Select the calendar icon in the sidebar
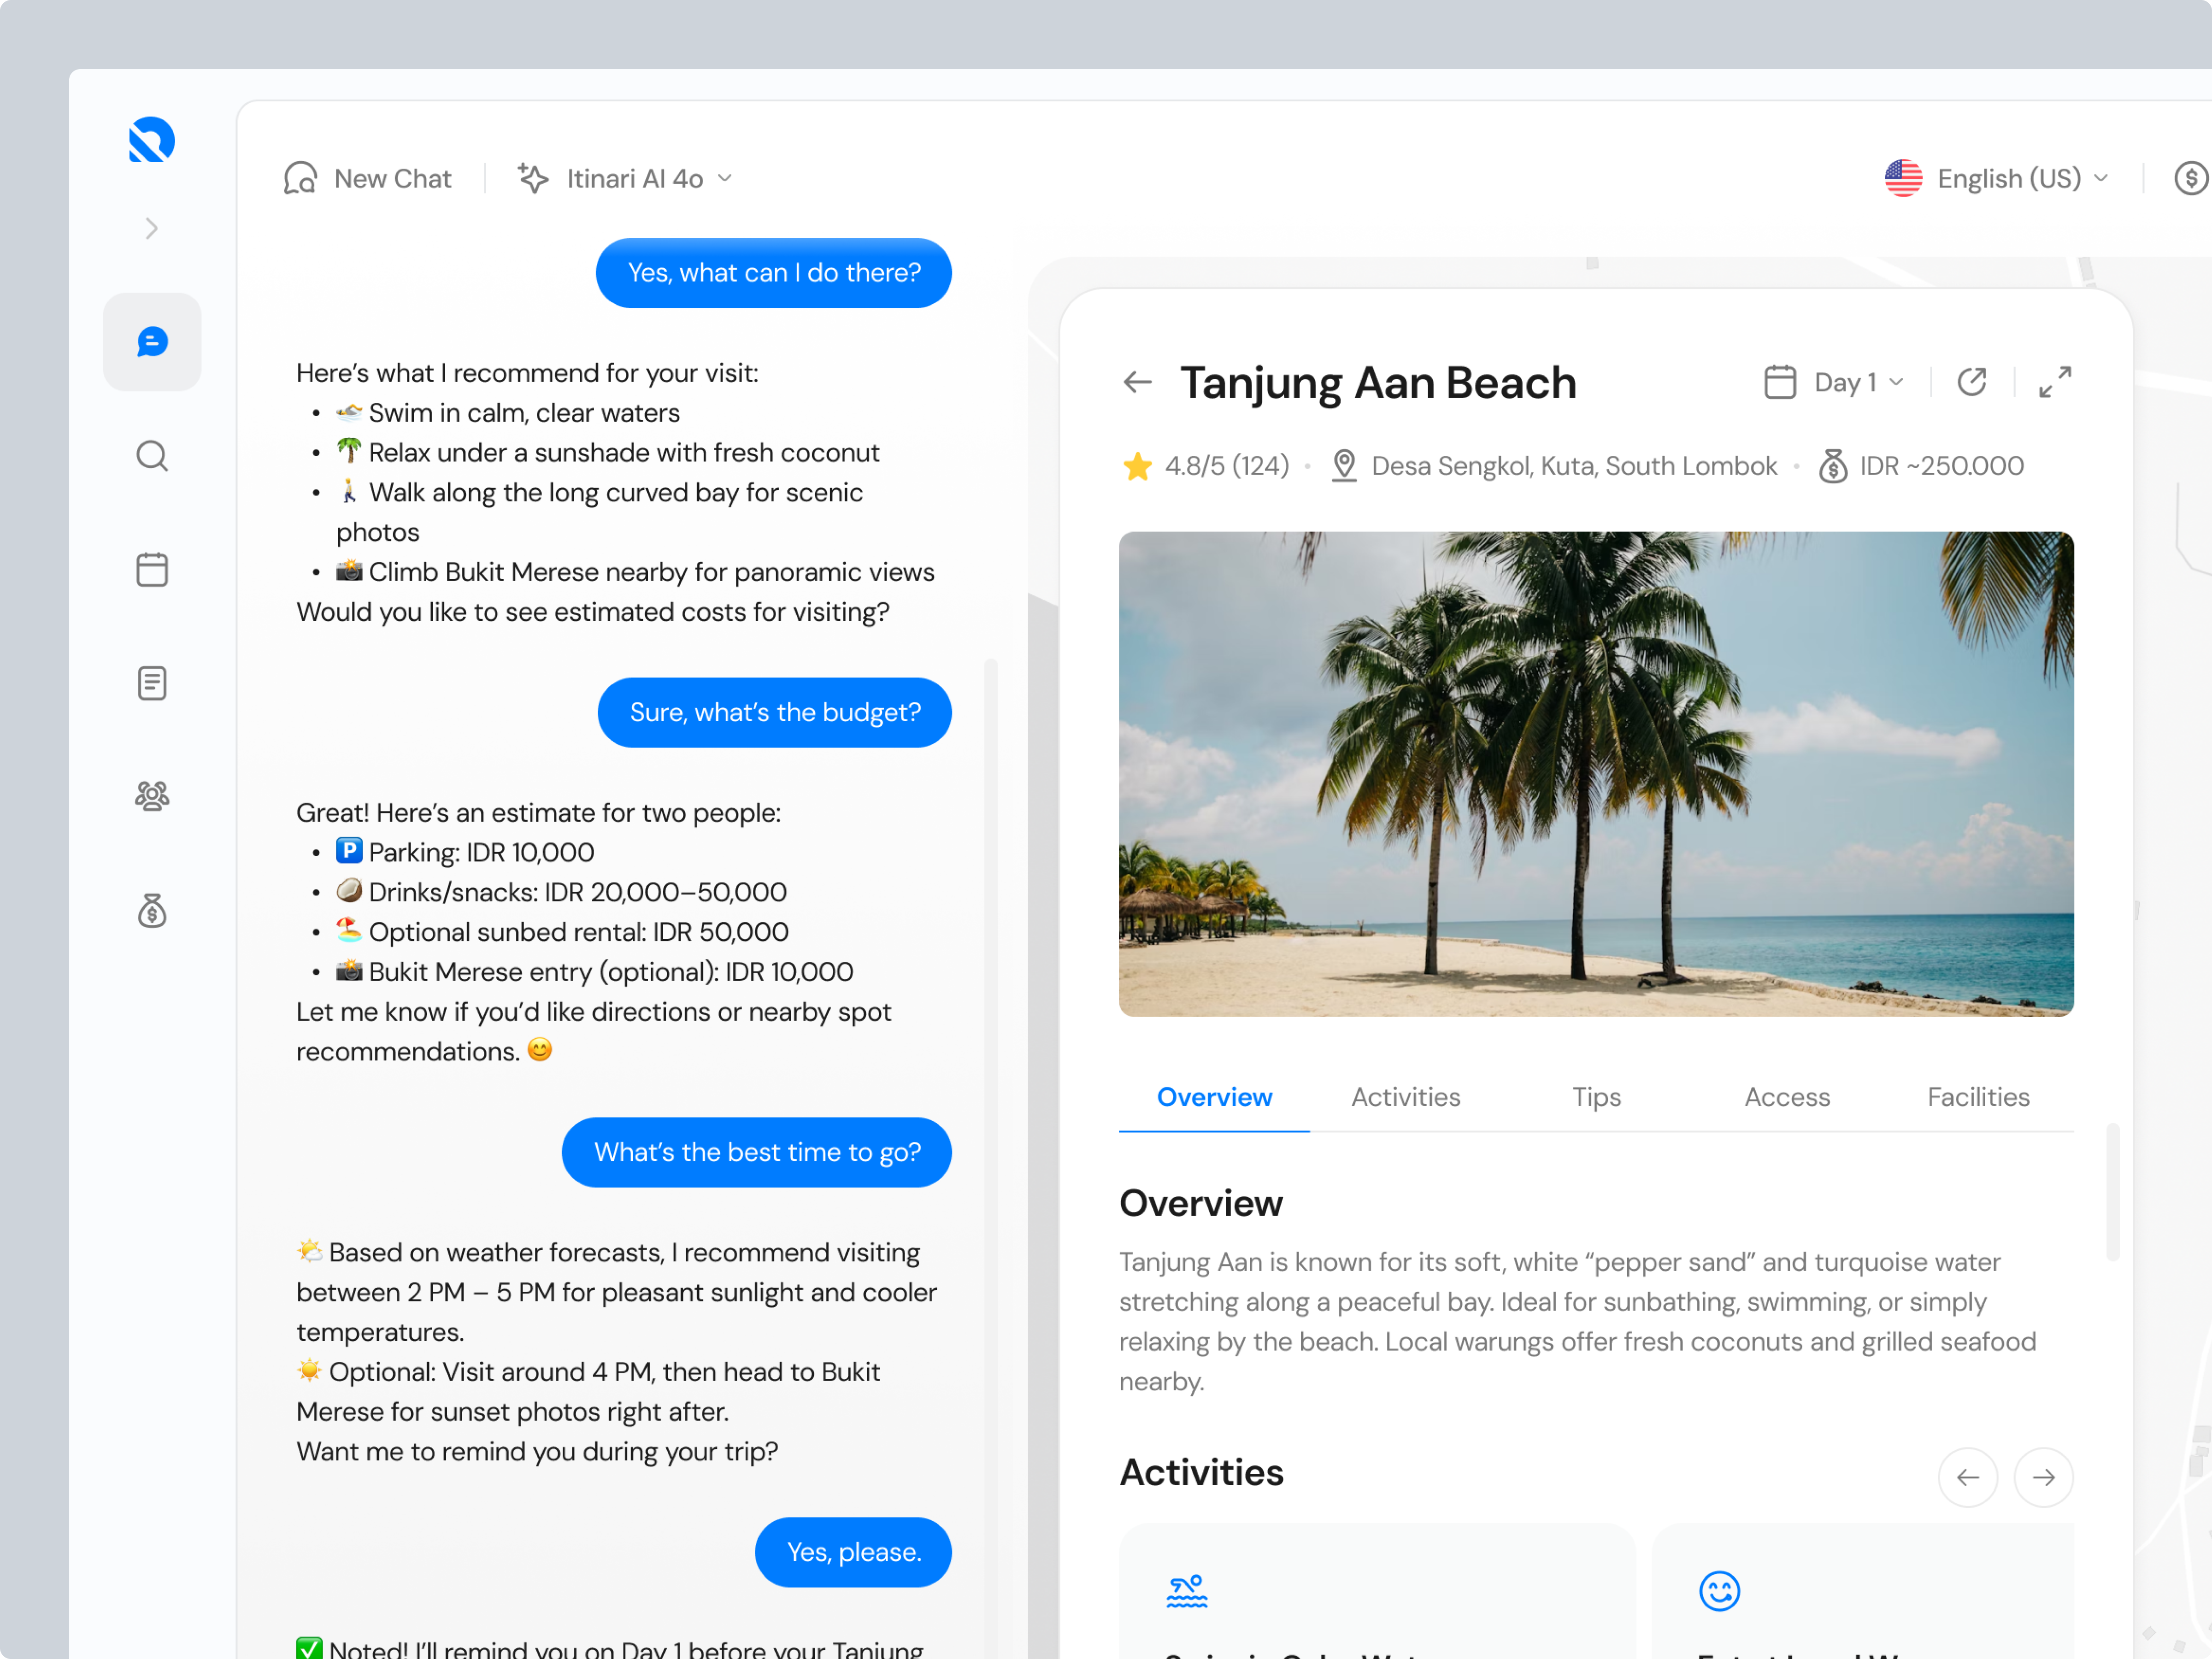This screenshot has height=1659, width=2212. tap(152, 569)
